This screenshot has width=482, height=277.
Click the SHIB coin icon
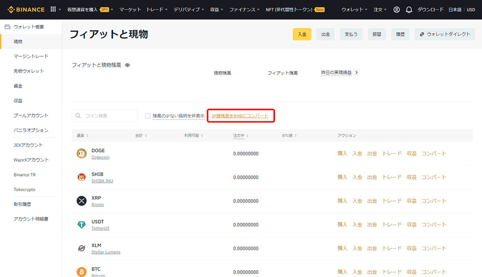[81, 177]
